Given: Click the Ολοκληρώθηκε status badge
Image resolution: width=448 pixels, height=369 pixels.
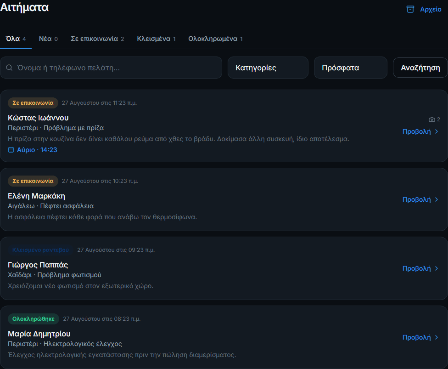Looking at the screenshot, I should tap(34, 318).
